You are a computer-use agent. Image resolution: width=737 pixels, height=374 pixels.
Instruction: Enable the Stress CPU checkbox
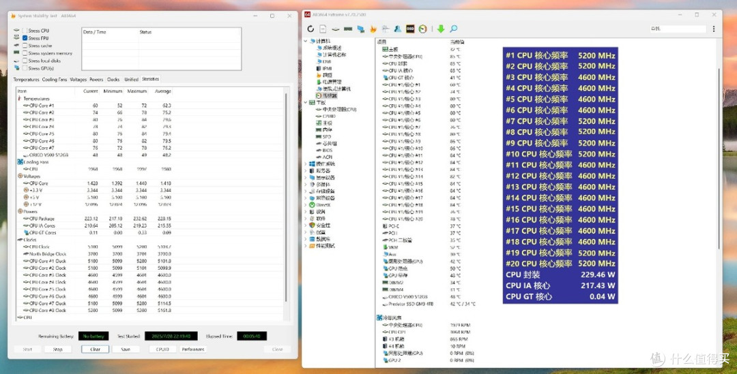point(25,31)
